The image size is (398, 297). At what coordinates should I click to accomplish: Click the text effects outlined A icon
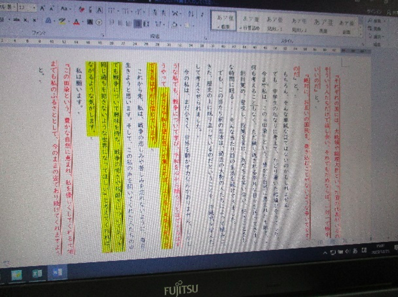click(x=48, y=21)
